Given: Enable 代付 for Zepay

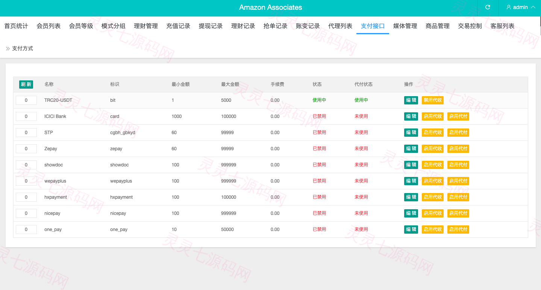Looking at the screenshot, I should [x=458, y=149].
